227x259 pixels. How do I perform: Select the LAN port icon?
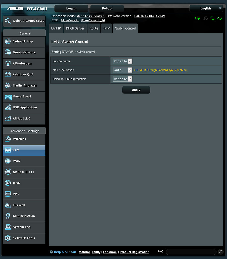point(8,150)
